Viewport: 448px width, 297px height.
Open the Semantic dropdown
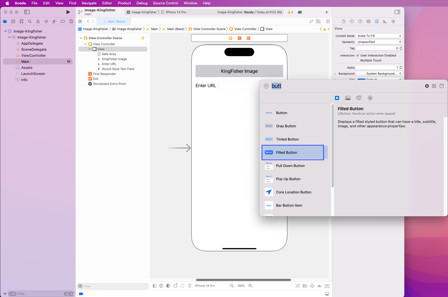379,42
